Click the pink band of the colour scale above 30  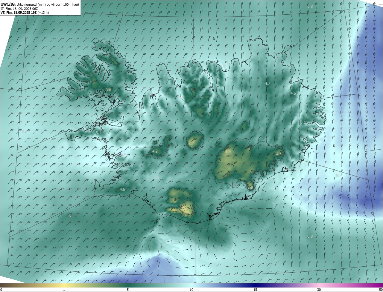pyautogui.click(x=319, y=285)
